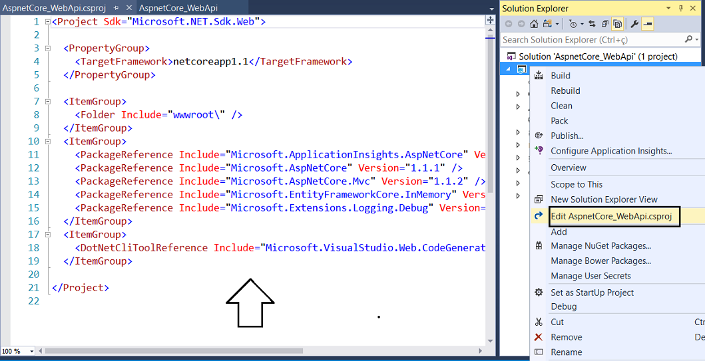Open dropdown arrow next to Sync with Active Document

[x=557, y=24]
